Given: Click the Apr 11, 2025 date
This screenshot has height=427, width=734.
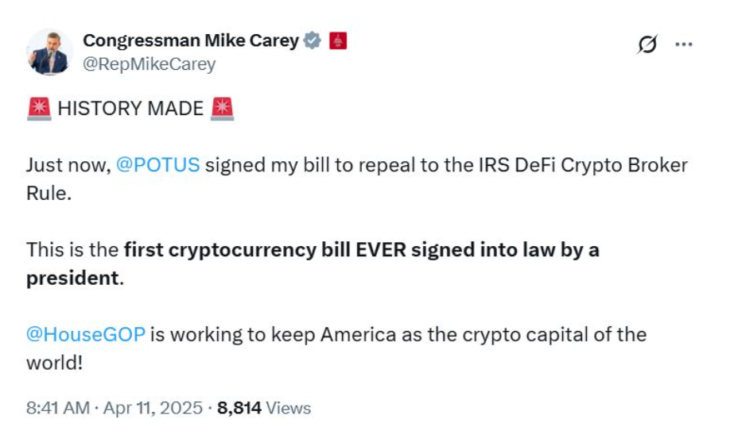Looking at the screenshot, I should pos(152,408).
